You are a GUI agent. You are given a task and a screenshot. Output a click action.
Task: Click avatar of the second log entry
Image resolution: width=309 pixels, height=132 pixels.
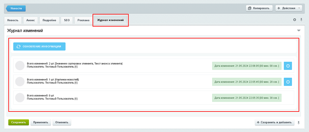click(20, 81)
